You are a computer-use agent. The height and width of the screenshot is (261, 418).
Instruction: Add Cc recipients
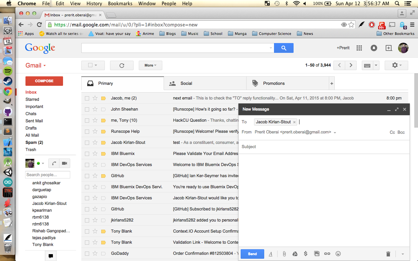coord(393,132)
